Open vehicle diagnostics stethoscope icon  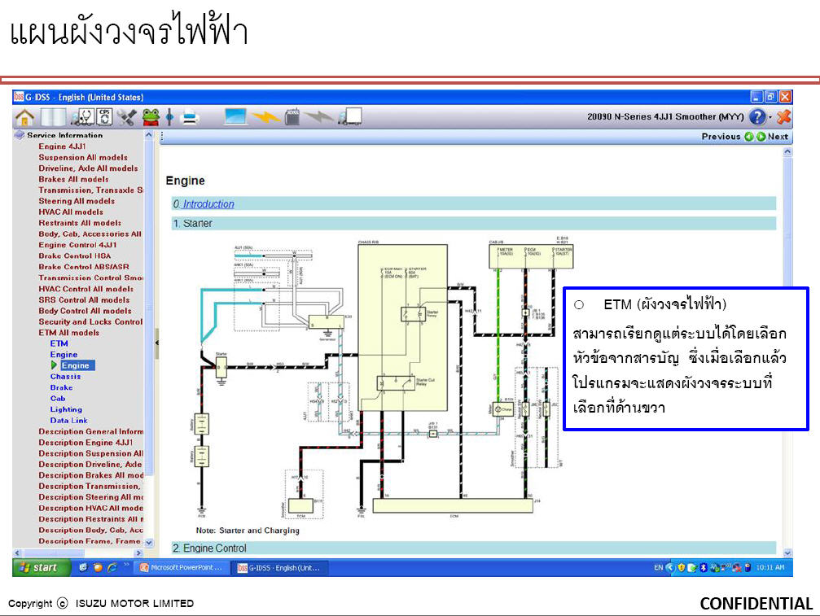[x=82, y=117]
